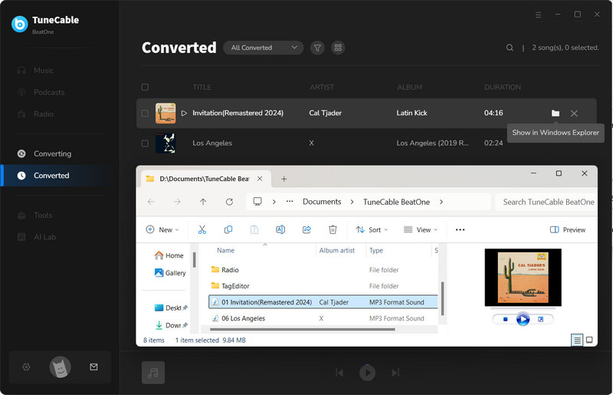This screenshot has height=395, width=613.
Task: Click the Los Angeles album cover thumbnail
Action: tap(166, 143)
